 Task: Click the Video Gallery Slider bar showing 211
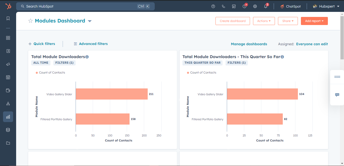[x=112, y=94]
